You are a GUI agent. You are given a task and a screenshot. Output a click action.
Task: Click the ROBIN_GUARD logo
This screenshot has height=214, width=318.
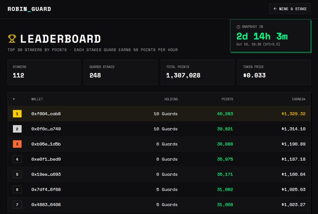[x=29, y=9]
